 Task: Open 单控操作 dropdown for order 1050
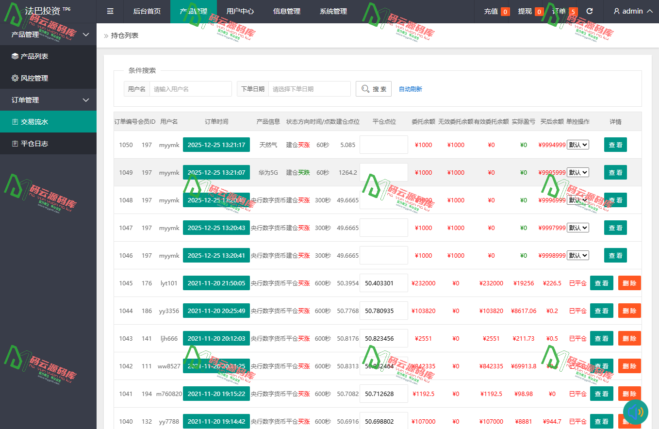577,145
